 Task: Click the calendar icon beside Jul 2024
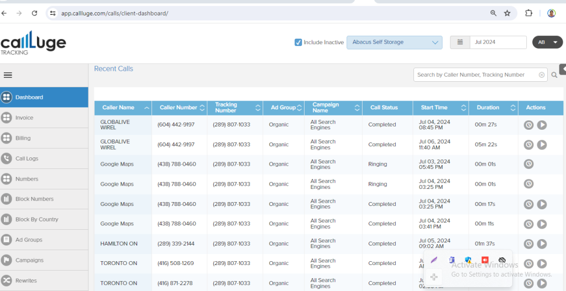click(x=460, y=43)
